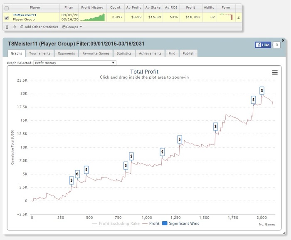This screenshot has height=240, width=291.
Task: Click the euro significant win marker
Action: (x=77, y=174)
